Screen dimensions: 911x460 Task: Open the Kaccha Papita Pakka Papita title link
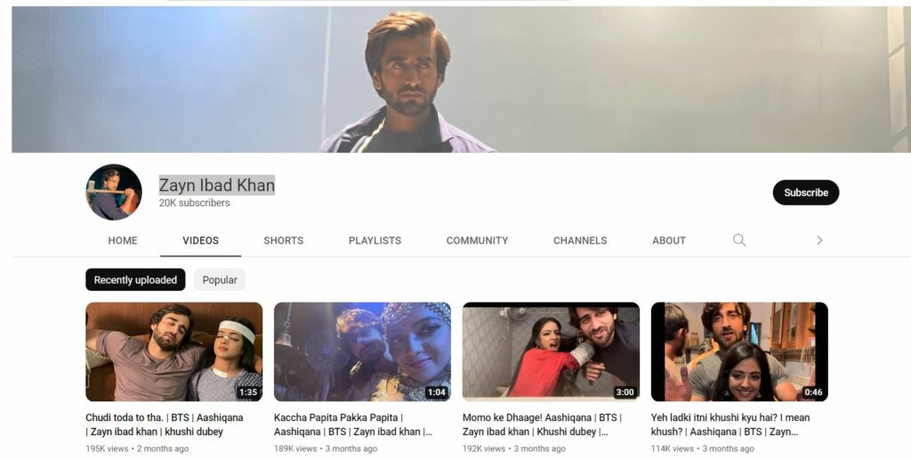(x=353, y=424)
